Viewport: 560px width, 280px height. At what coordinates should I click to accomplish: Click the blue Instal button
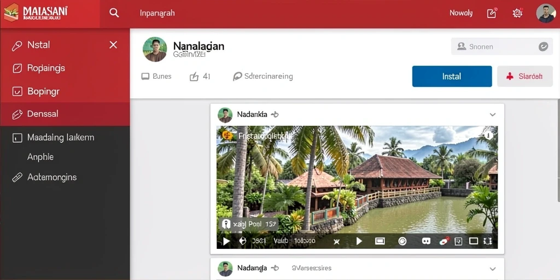pos(452,76)
